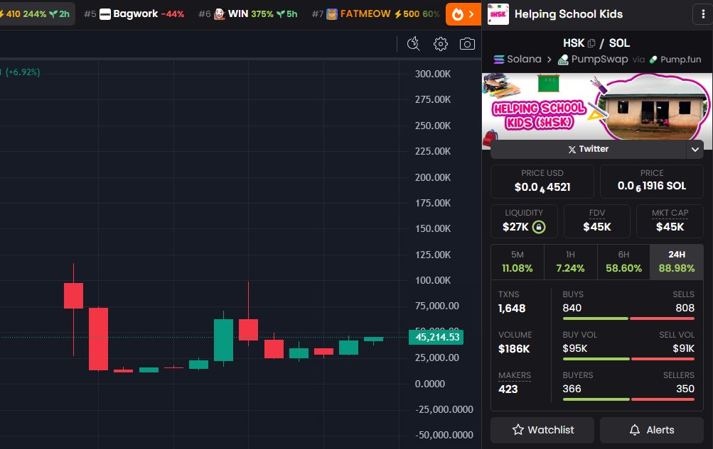The image size is (713, 449).
Task: Click the TXNS 1,648 value
Action: point(512,309)
